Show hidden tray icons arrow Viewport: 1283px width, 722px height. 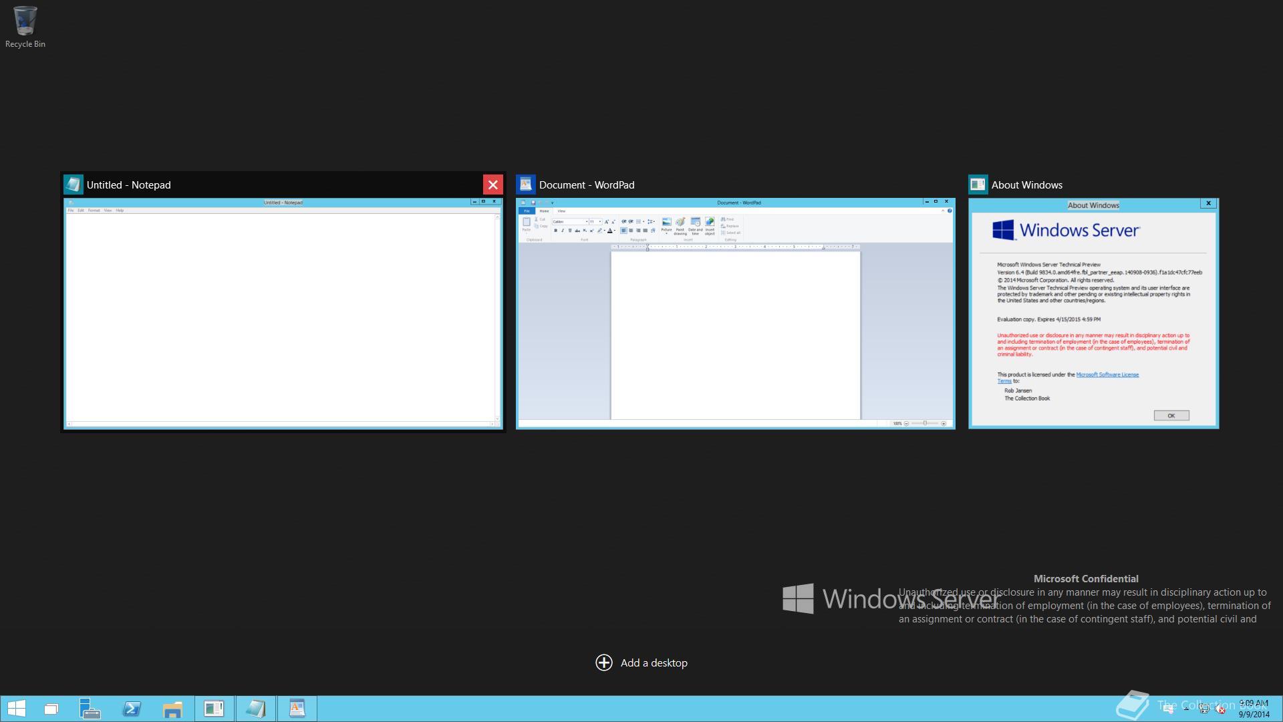tap(1187, 709)
